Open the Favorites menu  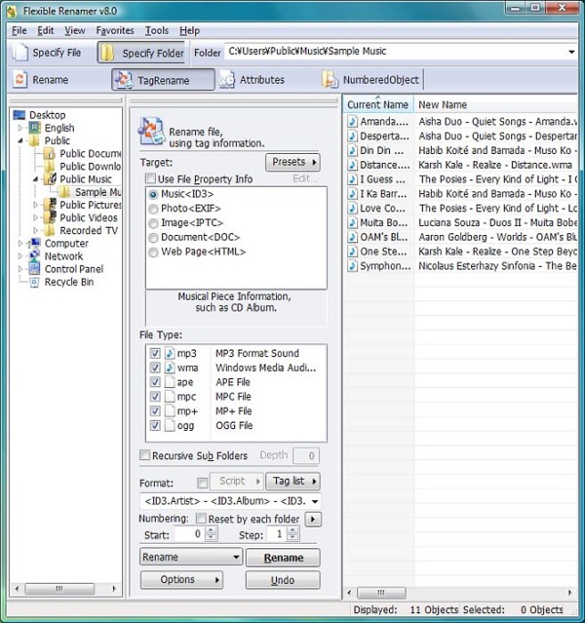(x=115, y=30)
